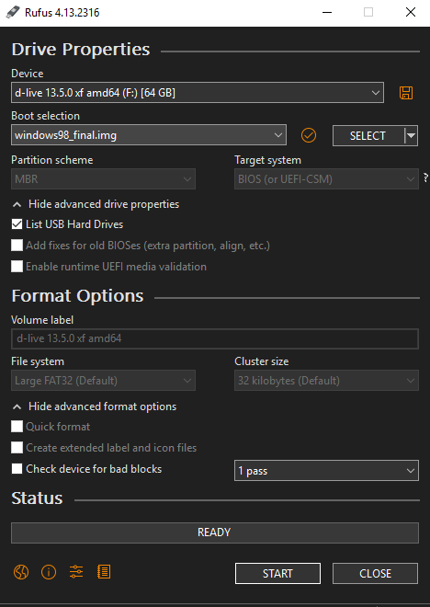
Task: Open the 1 pass dropdown
Action: tap(326, 471)
